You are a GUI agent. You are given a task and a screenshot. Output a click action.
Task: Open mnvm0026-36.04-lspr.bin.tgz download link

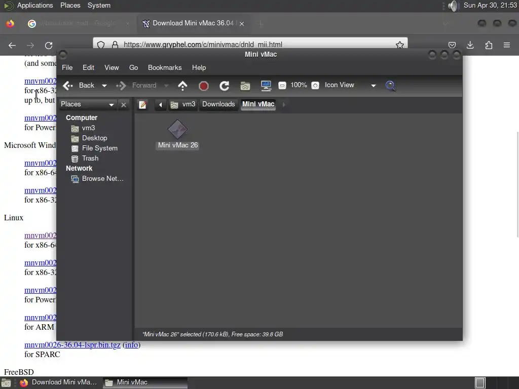click(x=72, y=345)
